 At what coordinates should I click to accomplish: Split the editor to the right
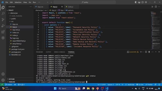156,7
